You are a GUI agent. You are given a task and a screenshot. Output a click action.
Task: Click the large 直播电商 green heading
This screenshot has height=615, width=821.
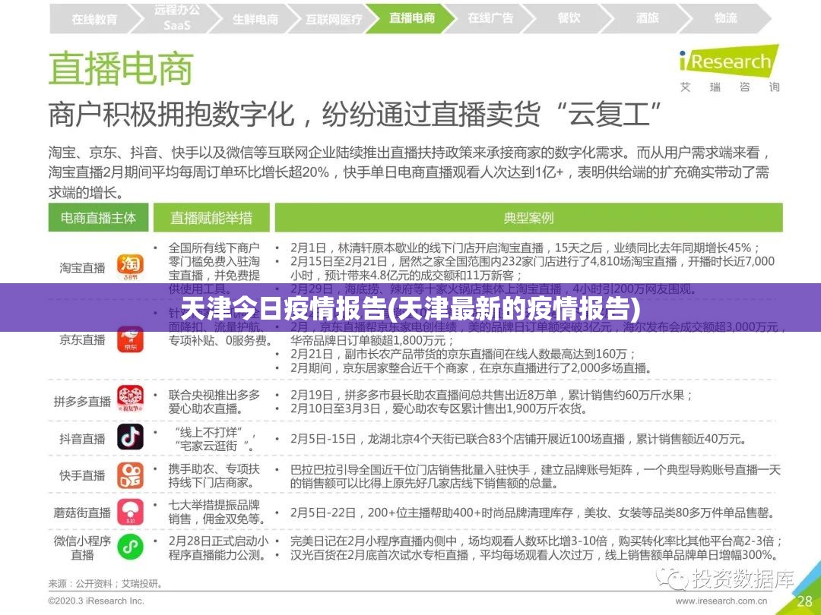point(121,68)
